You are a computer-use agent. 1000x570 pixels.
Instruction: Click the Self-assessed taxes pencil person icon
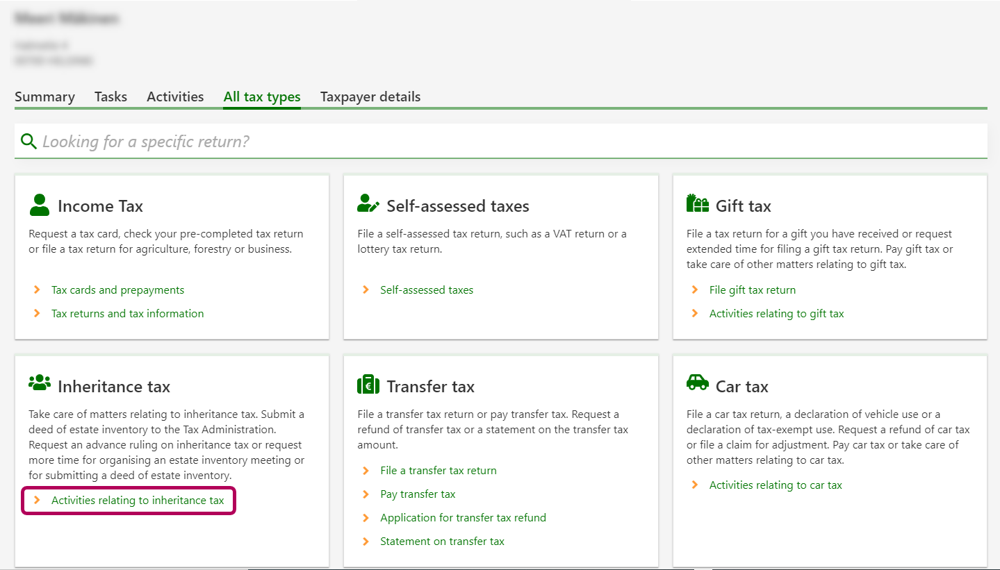tap(368, 204)
